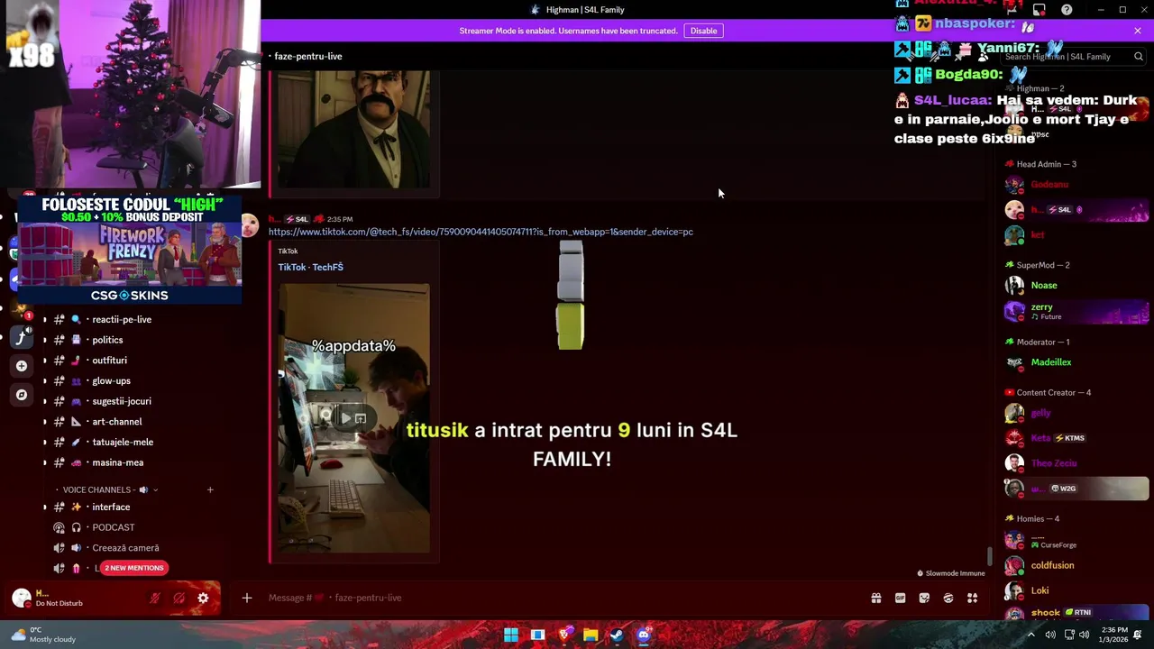Open Godeanu's profile in member list
The height and width of the screenshot is (649, 1154).
[1049, 184]
